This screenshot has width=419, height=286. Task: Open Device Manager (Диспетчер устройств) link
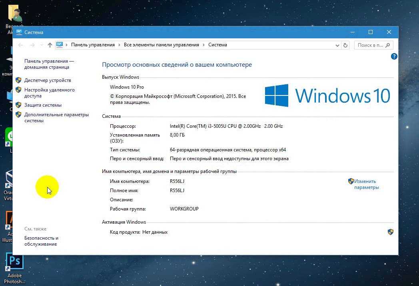point(48,80)
